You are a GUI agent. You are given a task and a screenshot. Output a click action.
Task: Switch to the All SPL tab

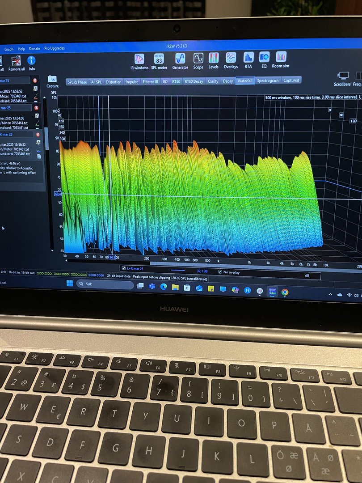[x=97, y=82]
